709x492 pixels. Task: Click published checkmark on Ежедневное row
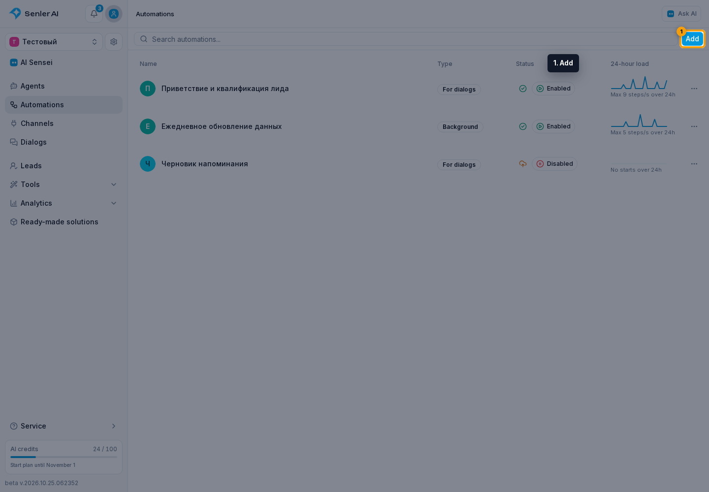point(523,126)
